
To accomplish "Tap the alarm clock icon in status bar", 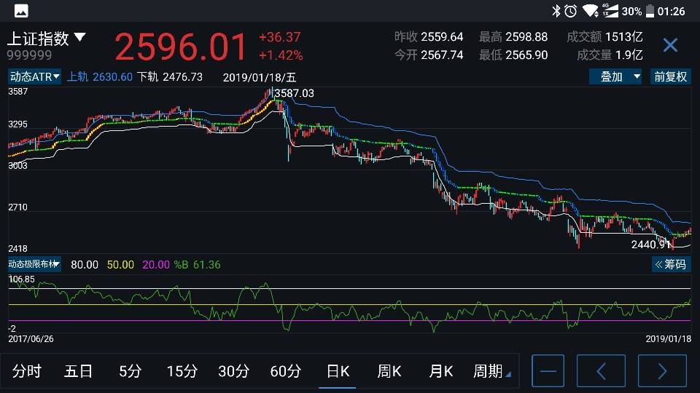I will (x=570, y=11).
